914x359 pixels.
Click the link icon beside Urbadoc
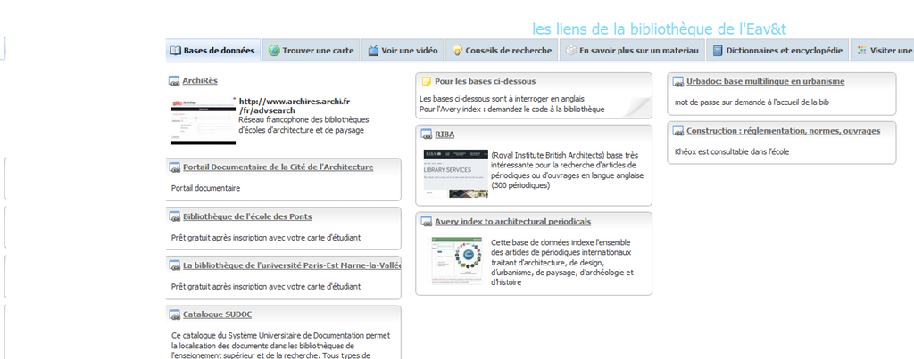pos(678,82)
